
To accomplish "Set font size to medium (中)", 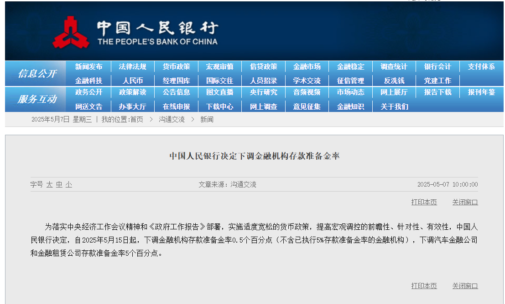I will [59, 184].
